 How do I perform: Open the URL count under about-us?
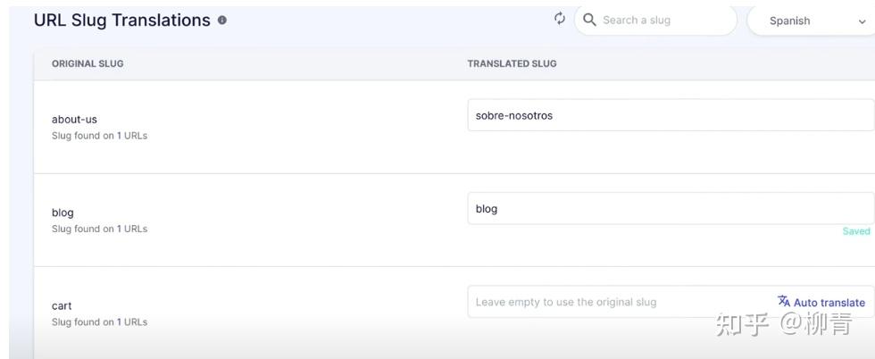coord(120,136)
